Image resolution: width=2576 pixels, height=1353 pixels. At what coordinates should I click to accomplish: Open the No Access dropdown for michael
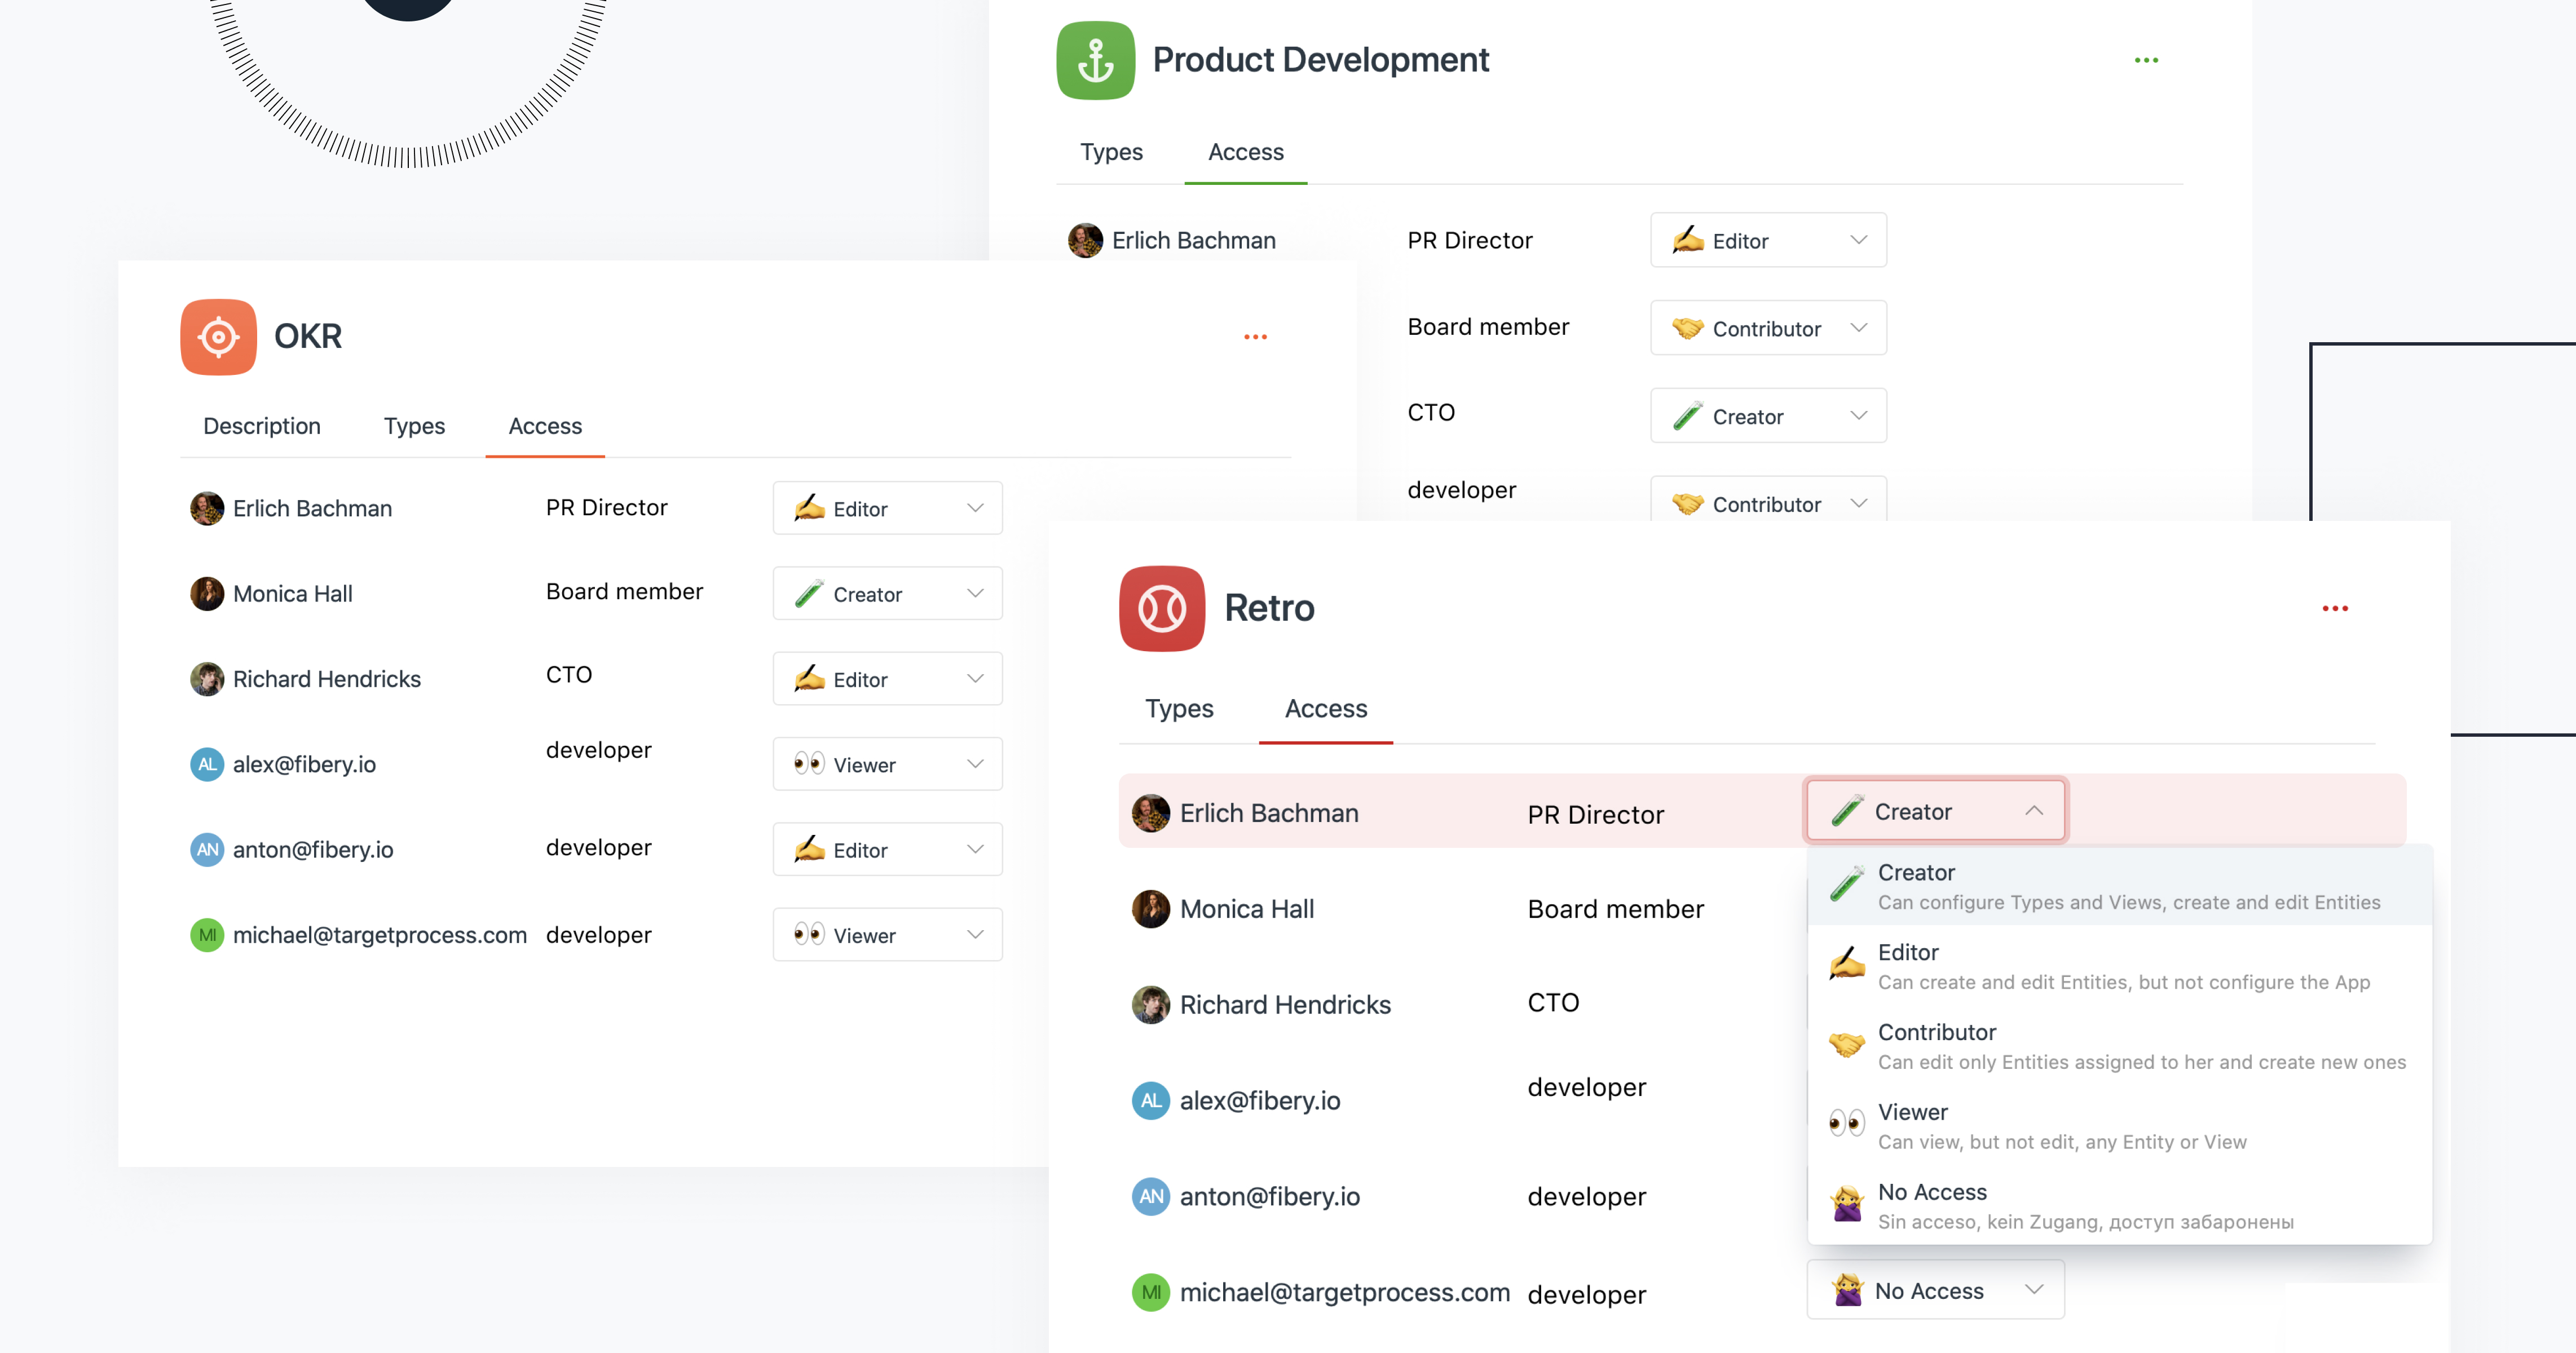(1935, 1290)
